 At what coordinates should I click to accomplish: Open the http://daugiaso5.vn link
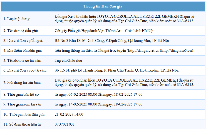(176, 51)
